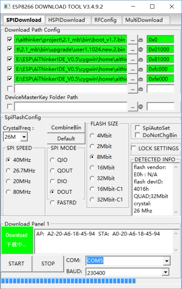Screen dimensions: 182x289
Task: Click browse button beside 0x81000 address
Action: tap(133, 59)
